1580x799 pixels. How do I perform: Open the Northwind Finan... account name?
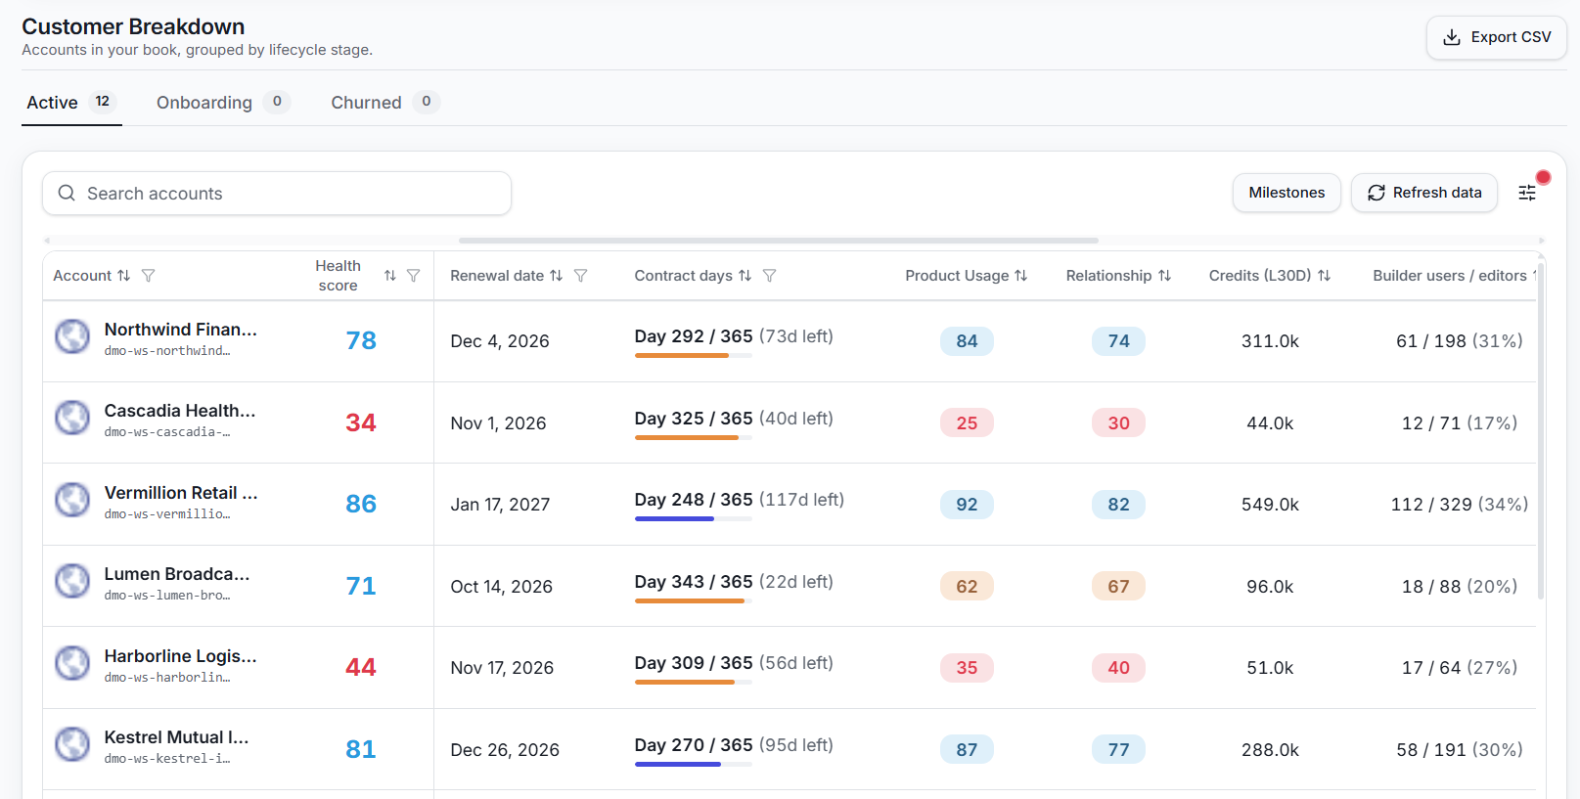181,330
